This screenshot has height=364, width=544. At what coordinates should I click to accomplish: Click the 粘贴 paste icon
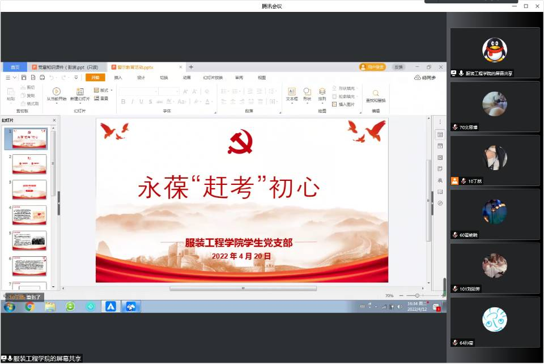coord(11,92)
